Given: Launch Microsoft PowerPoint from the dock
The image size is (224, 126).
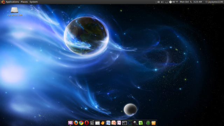Looking at the screenshot, I should [113, 123].
